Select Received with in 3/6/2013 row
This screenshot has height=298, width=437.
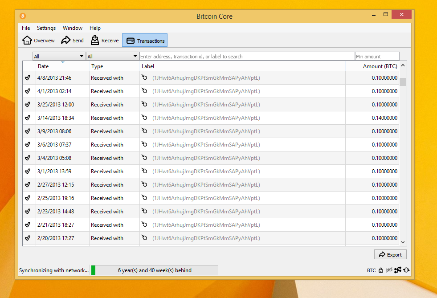tap(107, 145)
